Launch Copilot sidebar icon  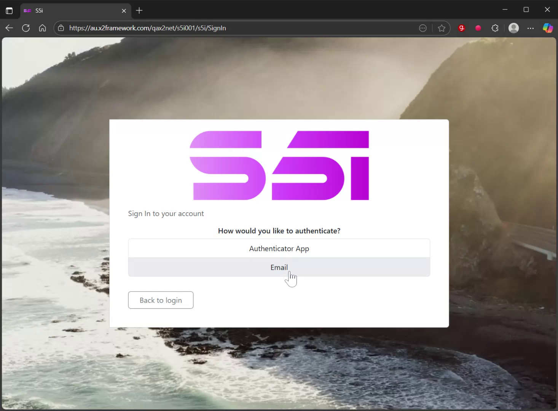pos(548,28)
